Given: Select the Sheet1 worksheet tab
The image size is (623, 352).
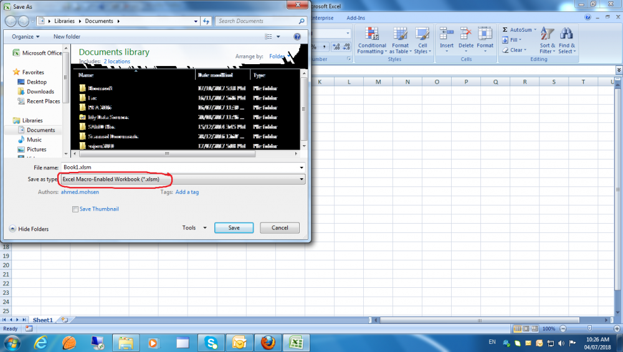Looking at the screenshot, I should [42, 320].
